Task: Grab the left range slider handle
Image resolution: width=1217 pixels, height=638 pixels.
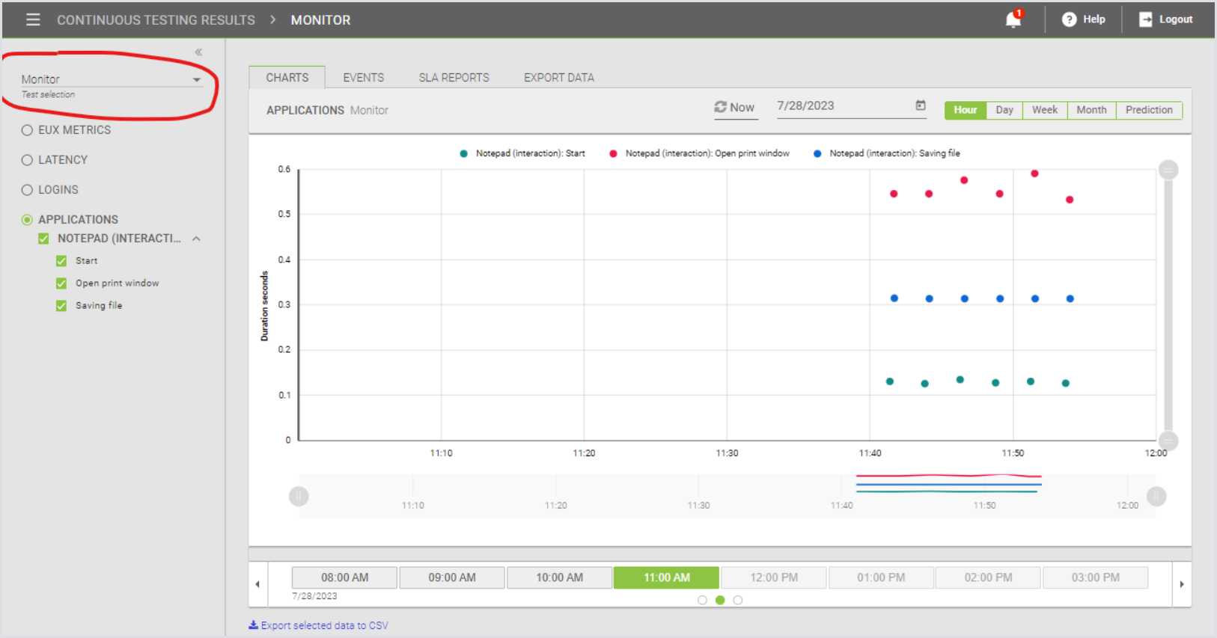Action: [299, 497]
